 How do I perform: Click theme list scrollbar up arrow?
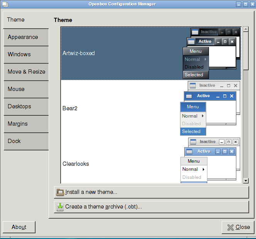(246, 29)
